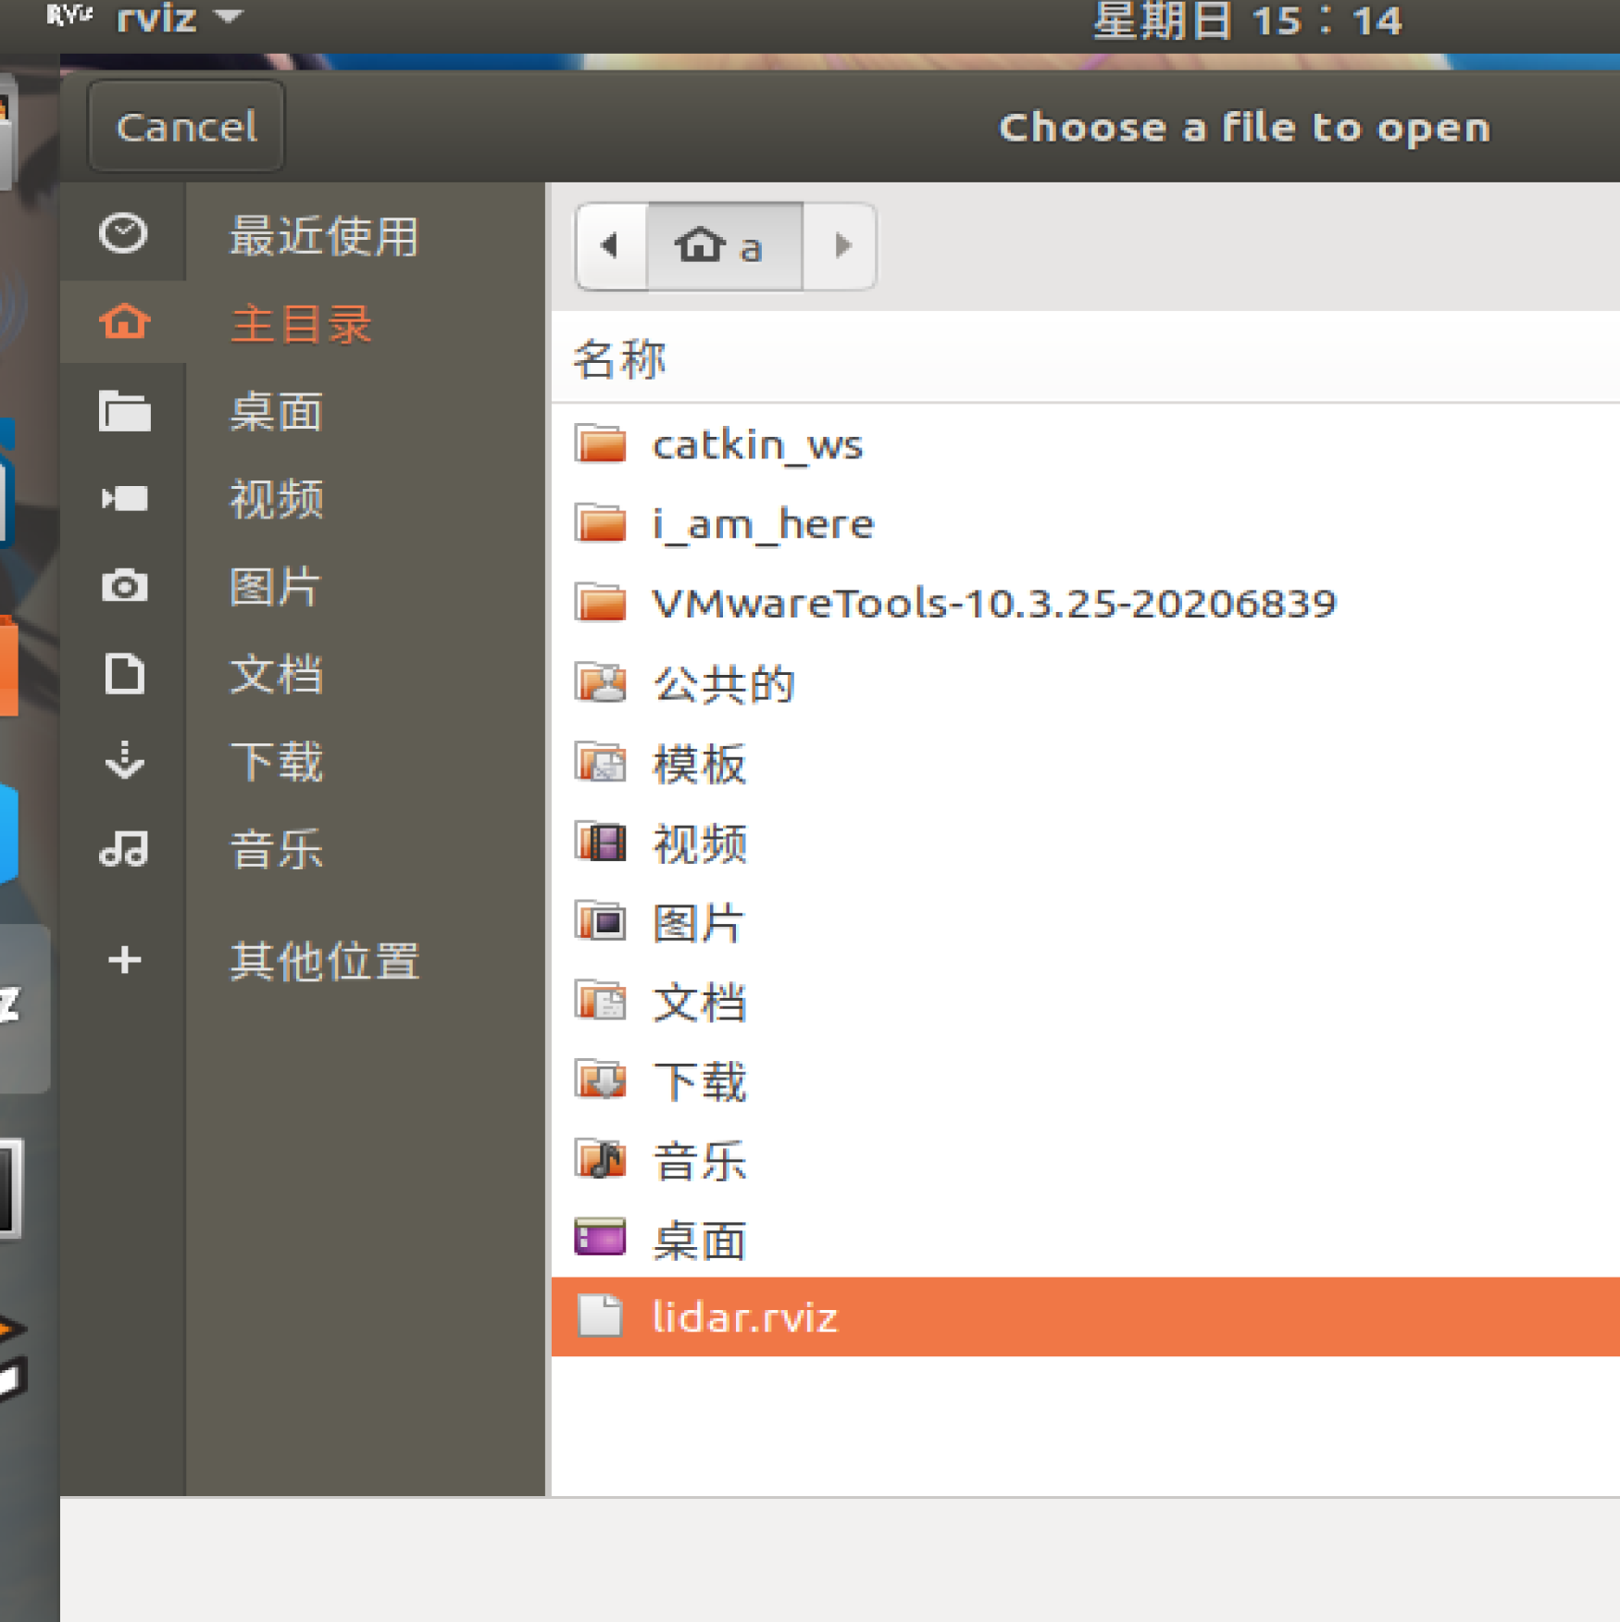Click the clock showing 星期日 15:14
The image size is (1620, 1622).
click(x=1247, y=20)
